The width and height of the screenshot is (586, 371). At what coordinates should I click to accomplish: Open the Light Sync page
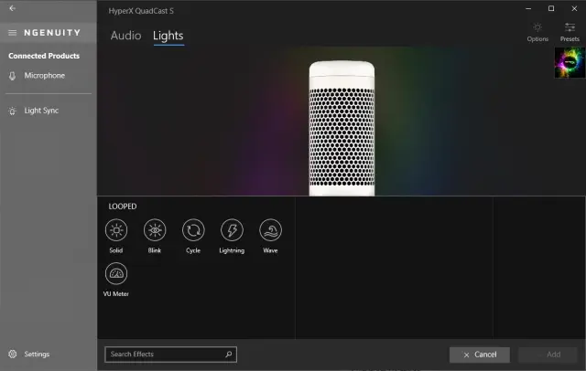click(x=41, y=111)
